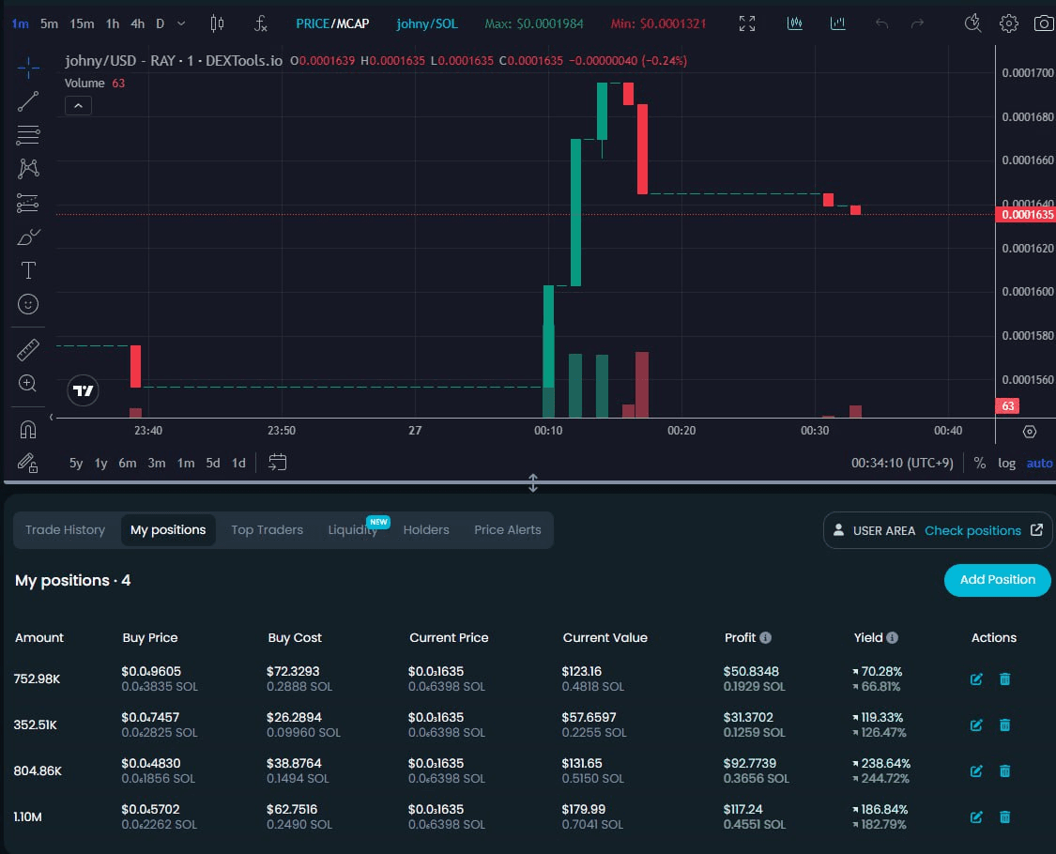Set chart range to 1d
The image size is (1056, 854).
pyautogui.click(x=238, y=463)
